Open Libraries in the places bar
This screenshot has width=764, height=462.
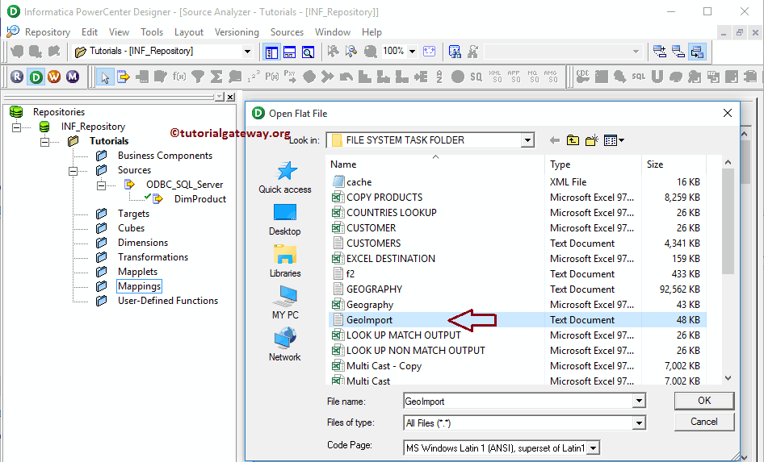[x=285, y=261]
